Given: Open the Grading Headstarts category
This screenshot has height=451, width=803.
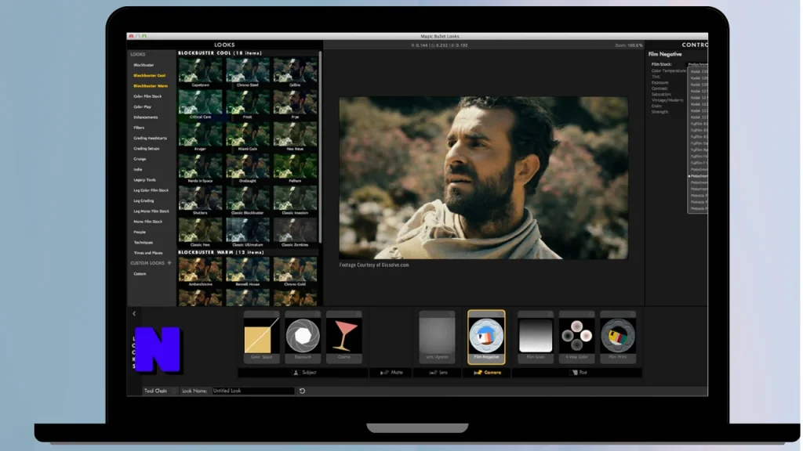Looking at the screenshot, I should (x=150, y=138).
